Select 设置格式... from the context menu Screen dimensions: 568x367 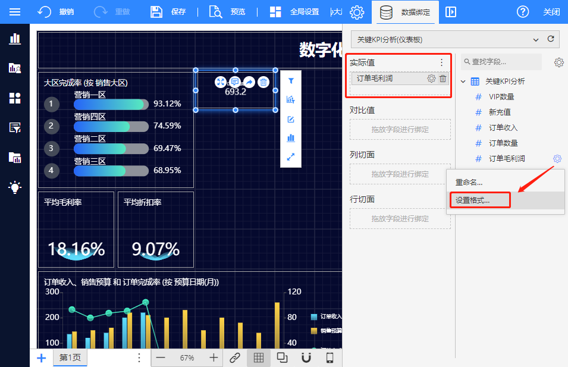[x=473, y=200]
